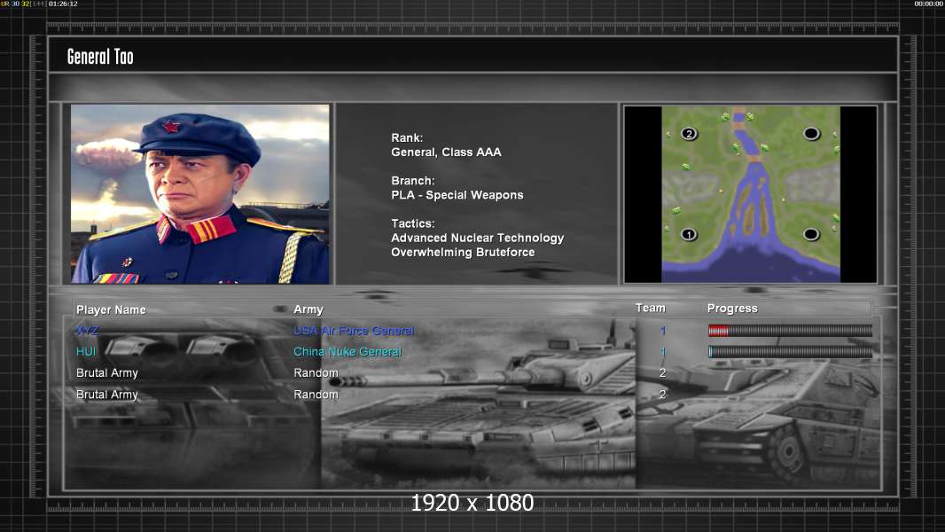The image size is (945, 532).
Task: Click the Player Name column header
Action: [111, 309]
